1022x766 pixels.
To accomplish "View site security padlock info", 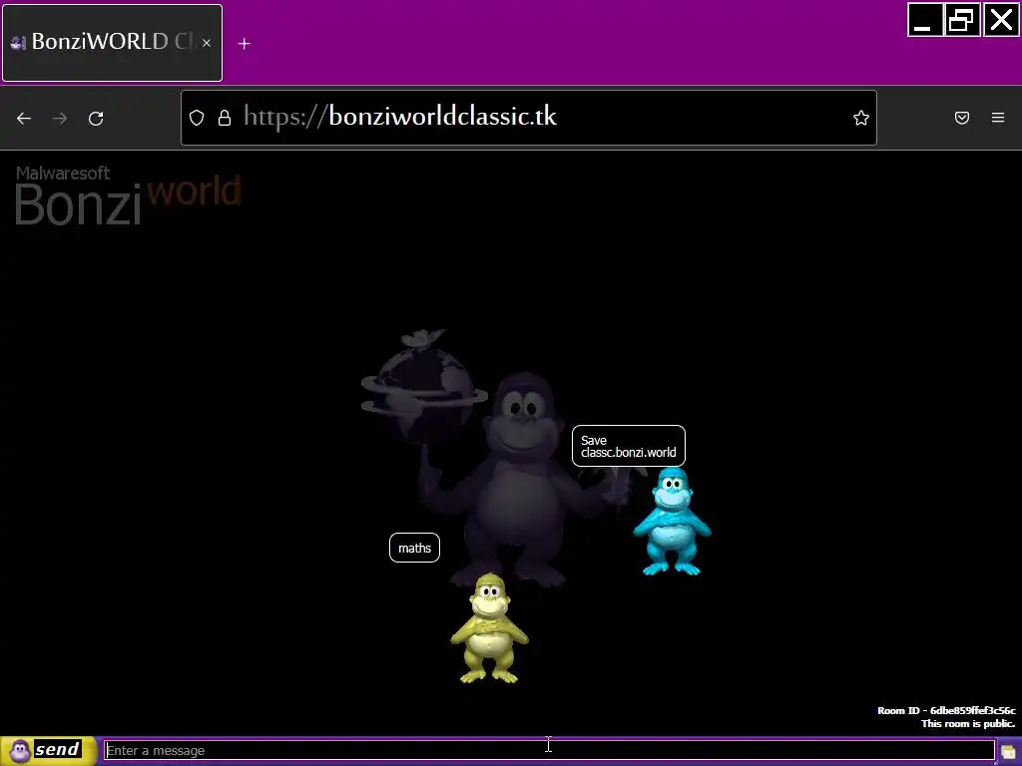I will 225,118.
